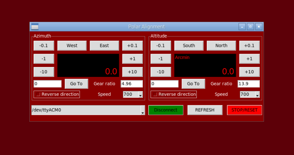Click the Altitude -0.1 button
Screen dimensions: 294x155
(x=161, y=46)
